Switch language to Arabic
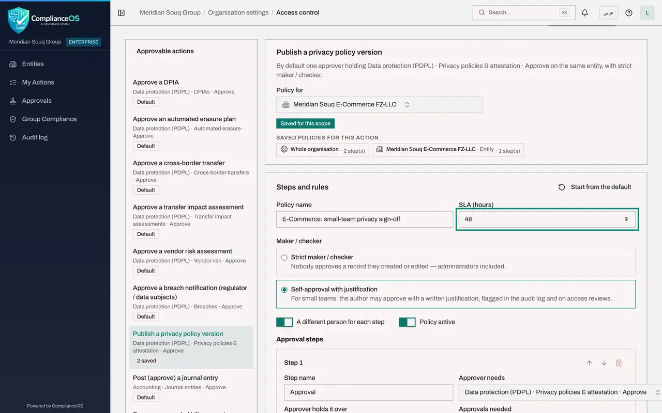 pos(609,13)
